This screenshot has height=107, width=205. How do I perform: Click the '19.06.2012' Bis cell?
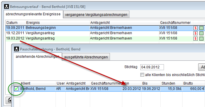coord(151,89)
